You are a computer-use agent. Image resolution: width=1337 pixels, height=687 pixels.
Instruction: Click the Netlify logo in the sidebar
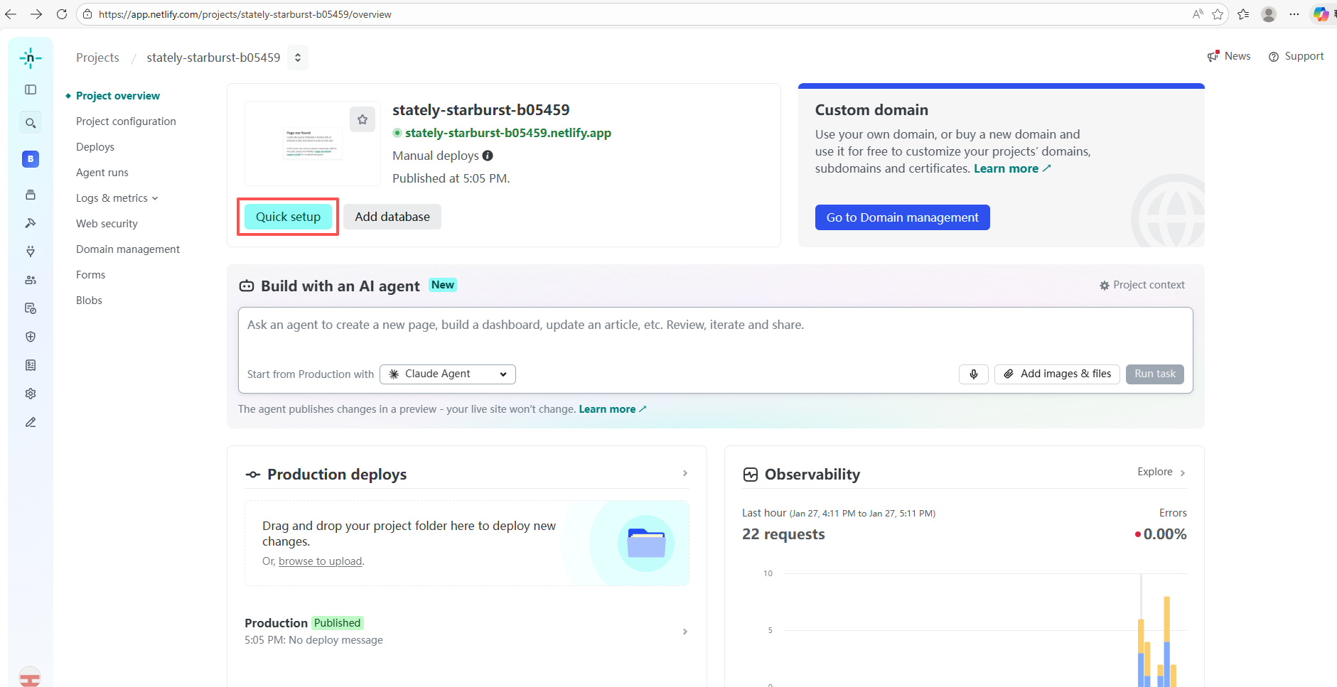31,58
